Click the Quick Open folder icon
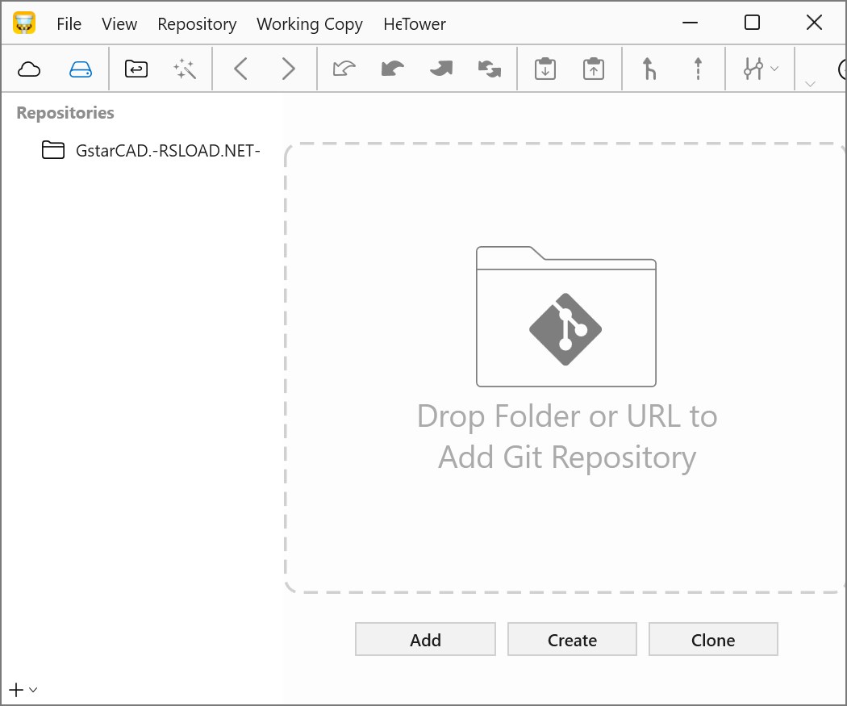 click(x=136, y=69)
